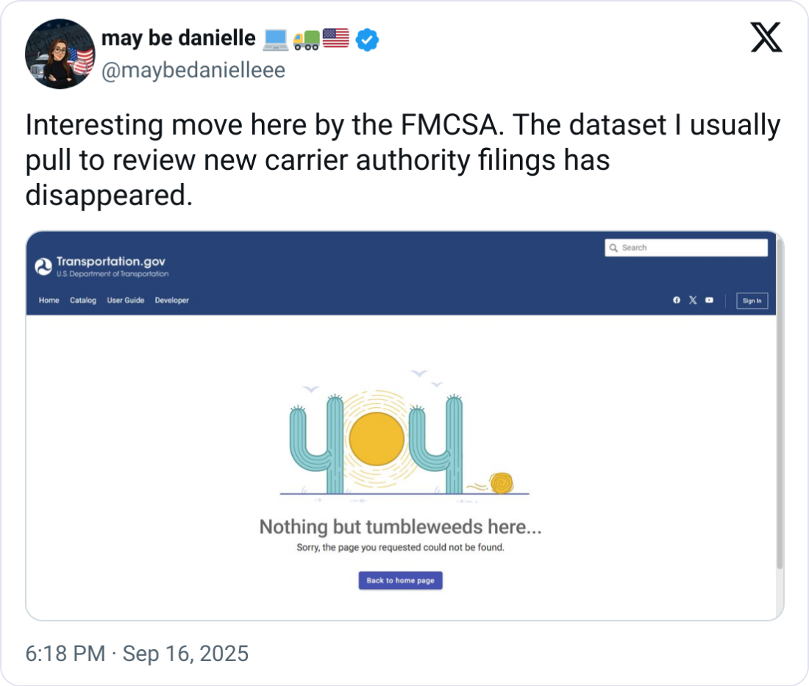809x686 pixels.
Task: Click the American flag emoji after the name
Action: click(335, 38)
